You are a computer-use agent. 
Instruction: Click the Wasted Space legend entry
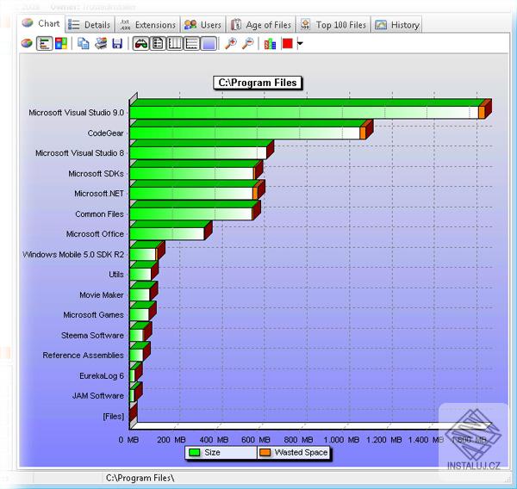[x=294, y=453]
